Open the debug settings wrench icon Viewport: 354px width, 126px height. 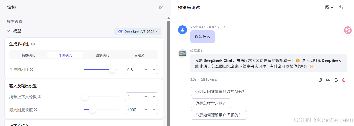point(341,7)
